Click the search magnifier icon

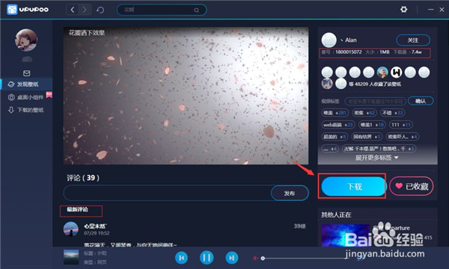coord(196,10)
